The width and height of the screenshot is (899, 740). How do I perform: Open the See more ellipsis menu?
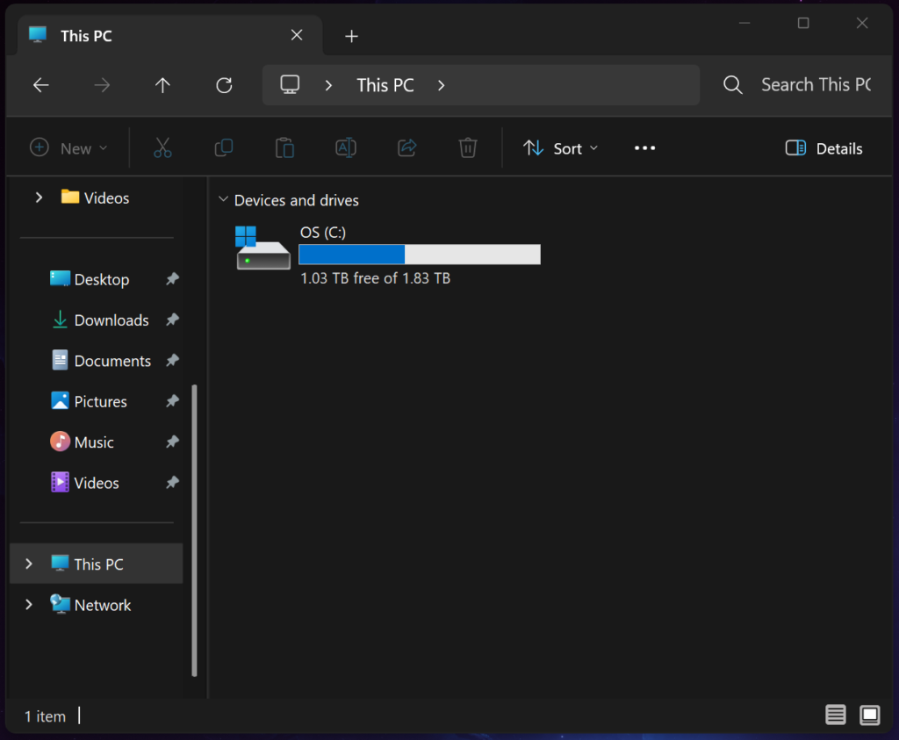point(644,147)
